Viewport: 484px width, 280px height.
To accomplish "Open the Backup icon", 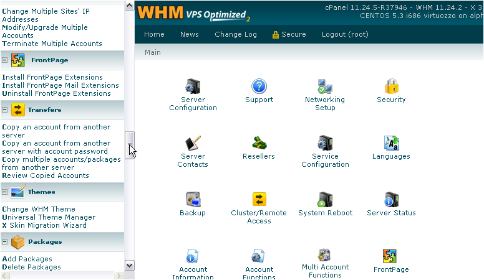I will 193,199.
